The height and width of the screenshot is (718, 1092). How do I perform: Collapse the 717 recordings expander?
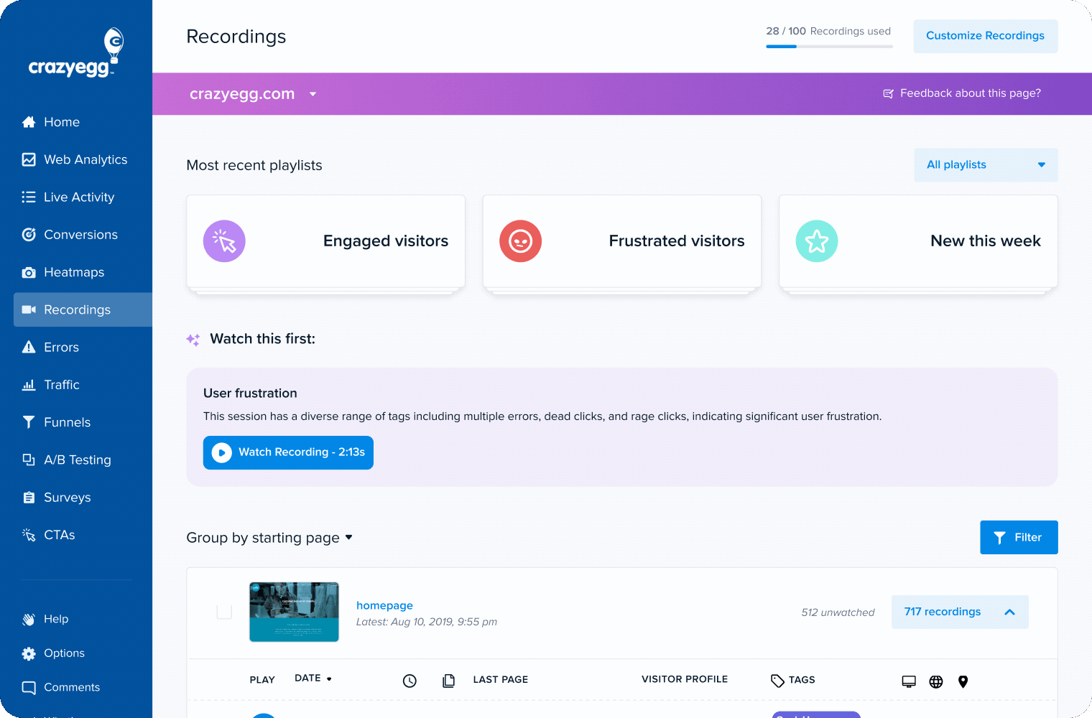click(x=960, y=612)
